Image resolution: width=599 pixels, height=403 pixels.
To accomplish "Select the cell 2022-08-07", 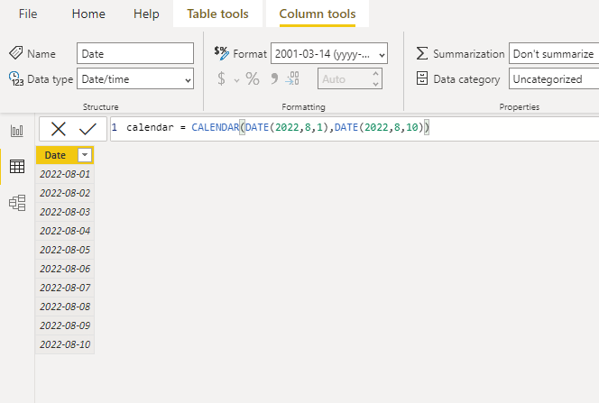I will click(65, 288).
